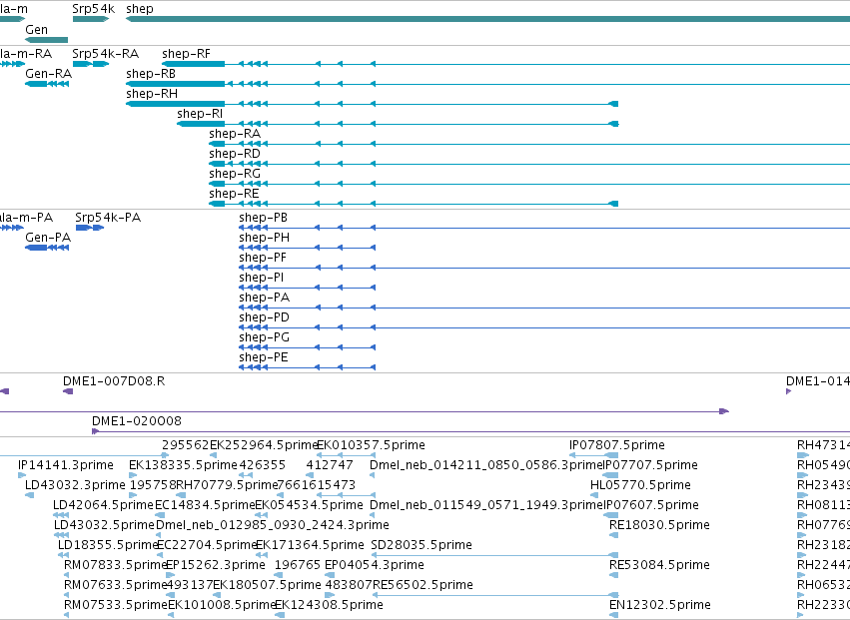Click the RE53084.5prime EST label

coord(660,565)
